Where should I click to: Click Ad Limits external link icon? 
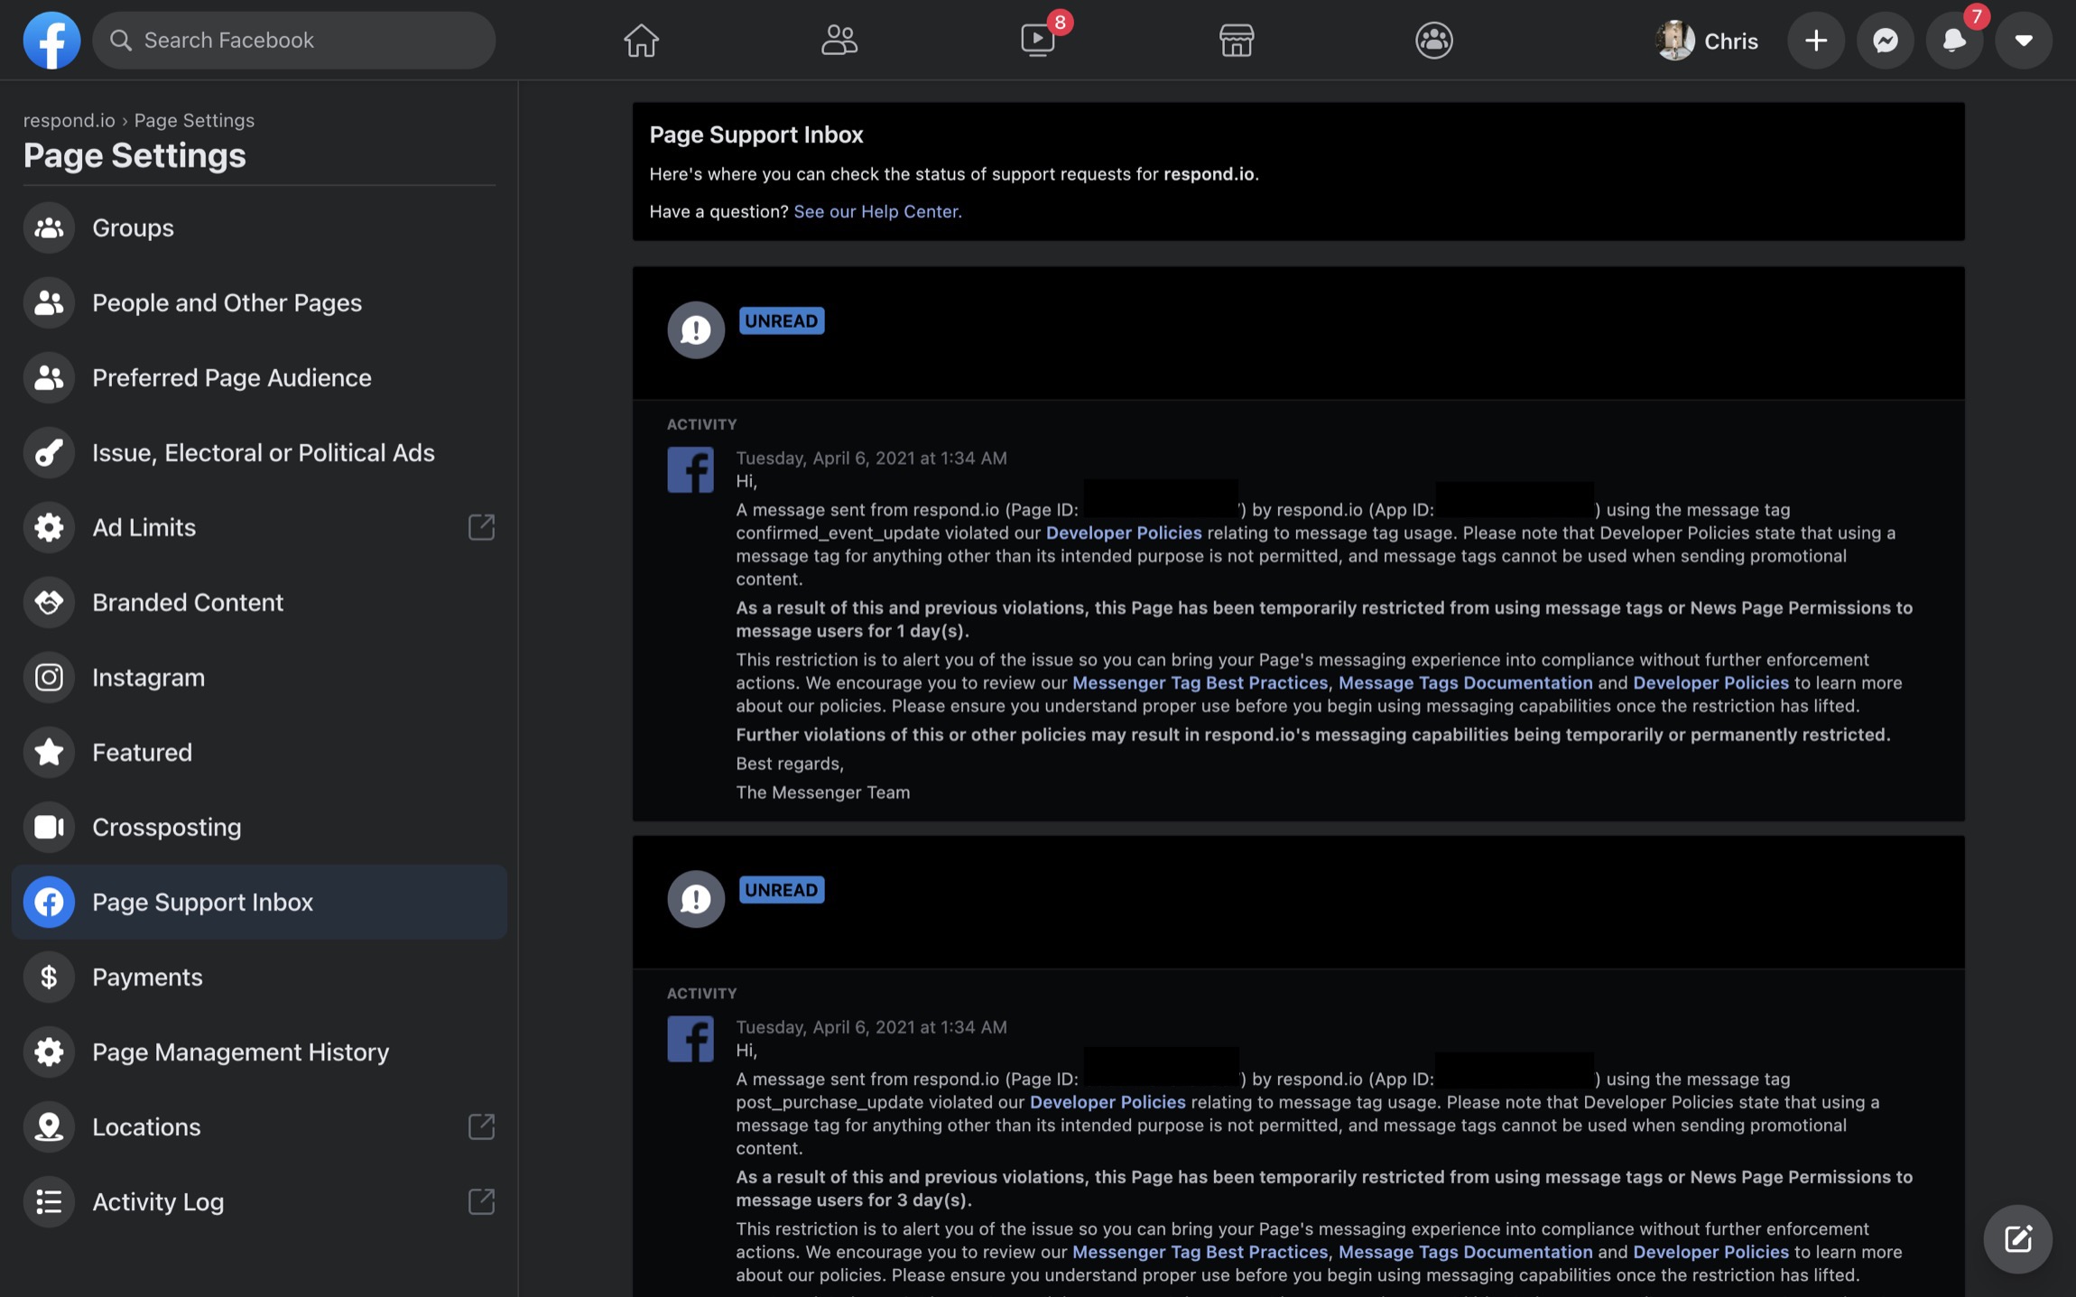tap(481, 527)
